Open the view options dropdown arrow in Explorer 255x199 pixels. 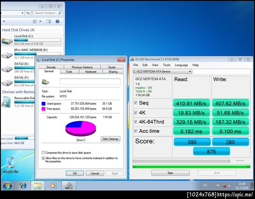[x=40, y=21]
